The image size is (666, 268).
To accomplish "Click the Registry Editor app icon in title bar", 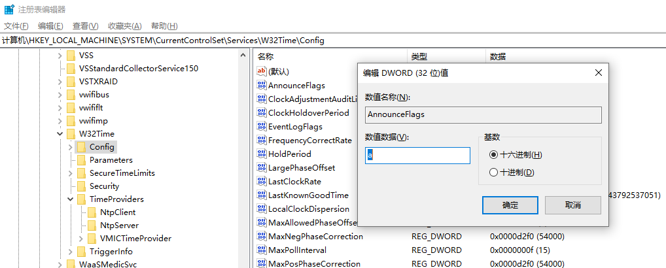I will (9, 9).
